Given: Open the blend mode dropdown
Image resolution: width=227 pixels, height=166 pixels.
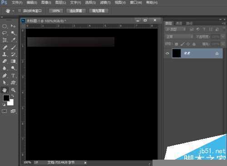Looking at the screenshot, I should pyautogui.click(x=179, y=37).
